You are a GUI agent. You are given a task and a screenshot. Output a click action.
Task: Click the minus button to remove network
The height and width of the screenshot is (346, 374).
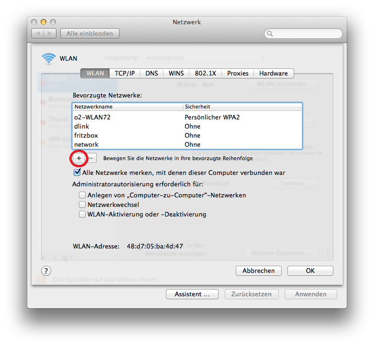(91, 158)
